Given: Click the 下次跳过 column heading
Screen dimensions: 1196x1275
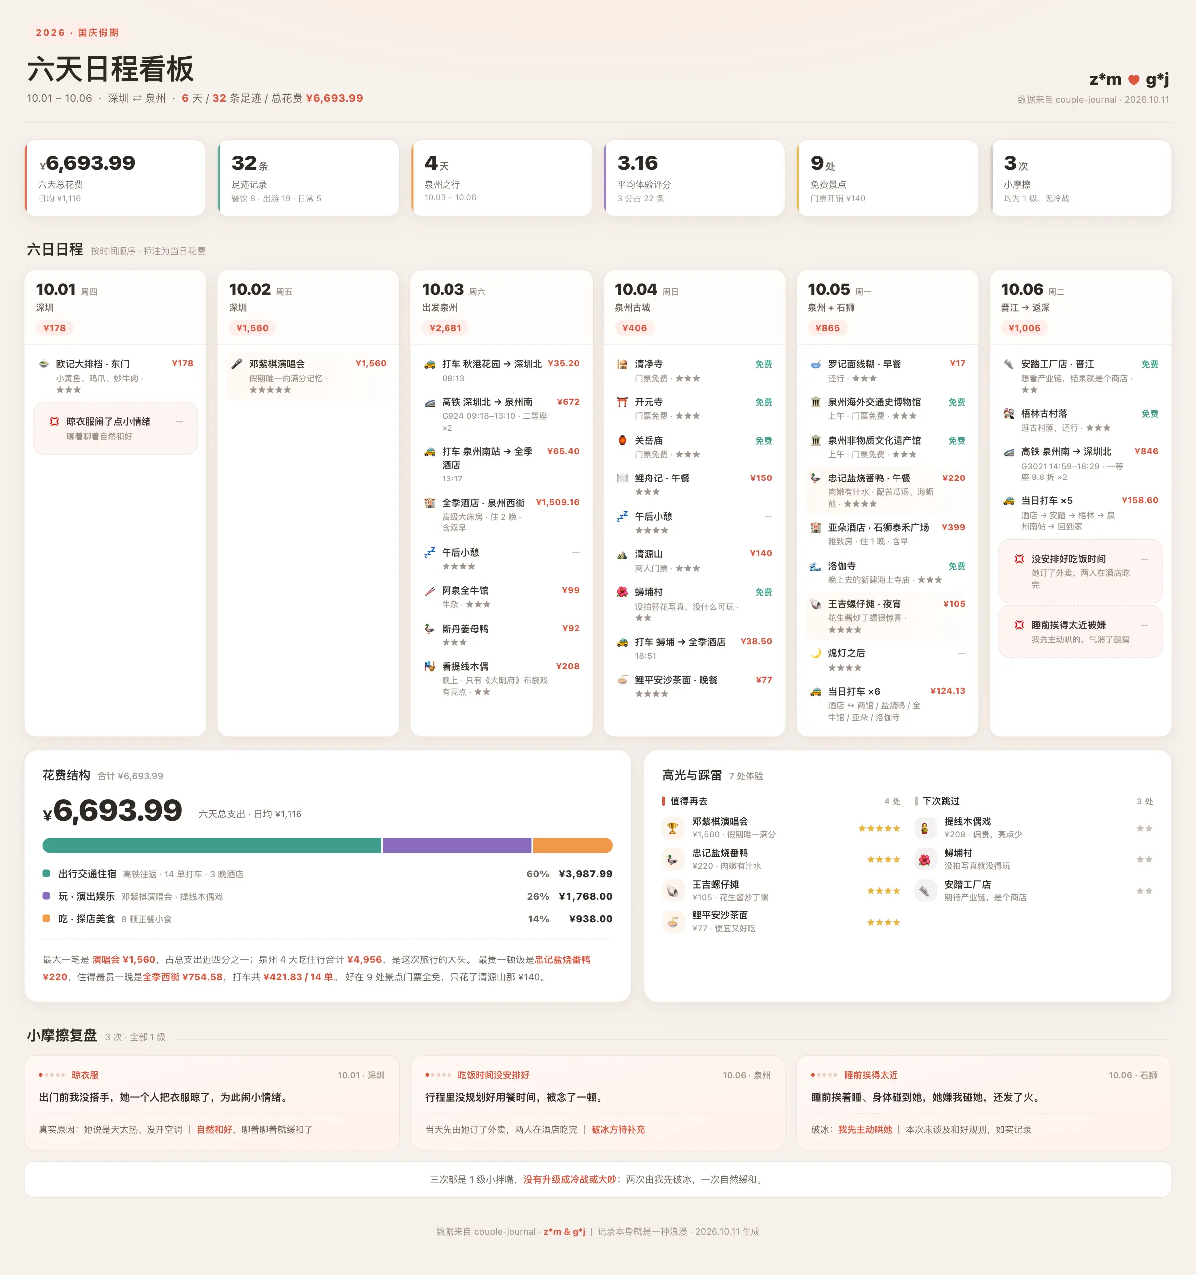Looking at the screenshot, I should pos(941,801).
